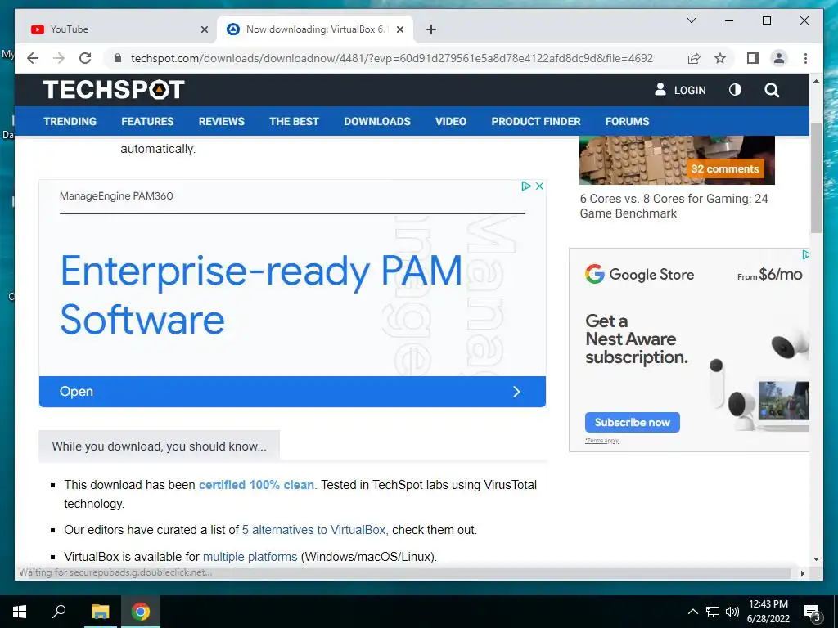
Task: Click the Google G logo in ad
Action: (594, 274)
